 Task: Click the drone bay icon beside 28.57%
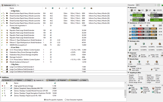pyautogui.click(x=149, y=15)
